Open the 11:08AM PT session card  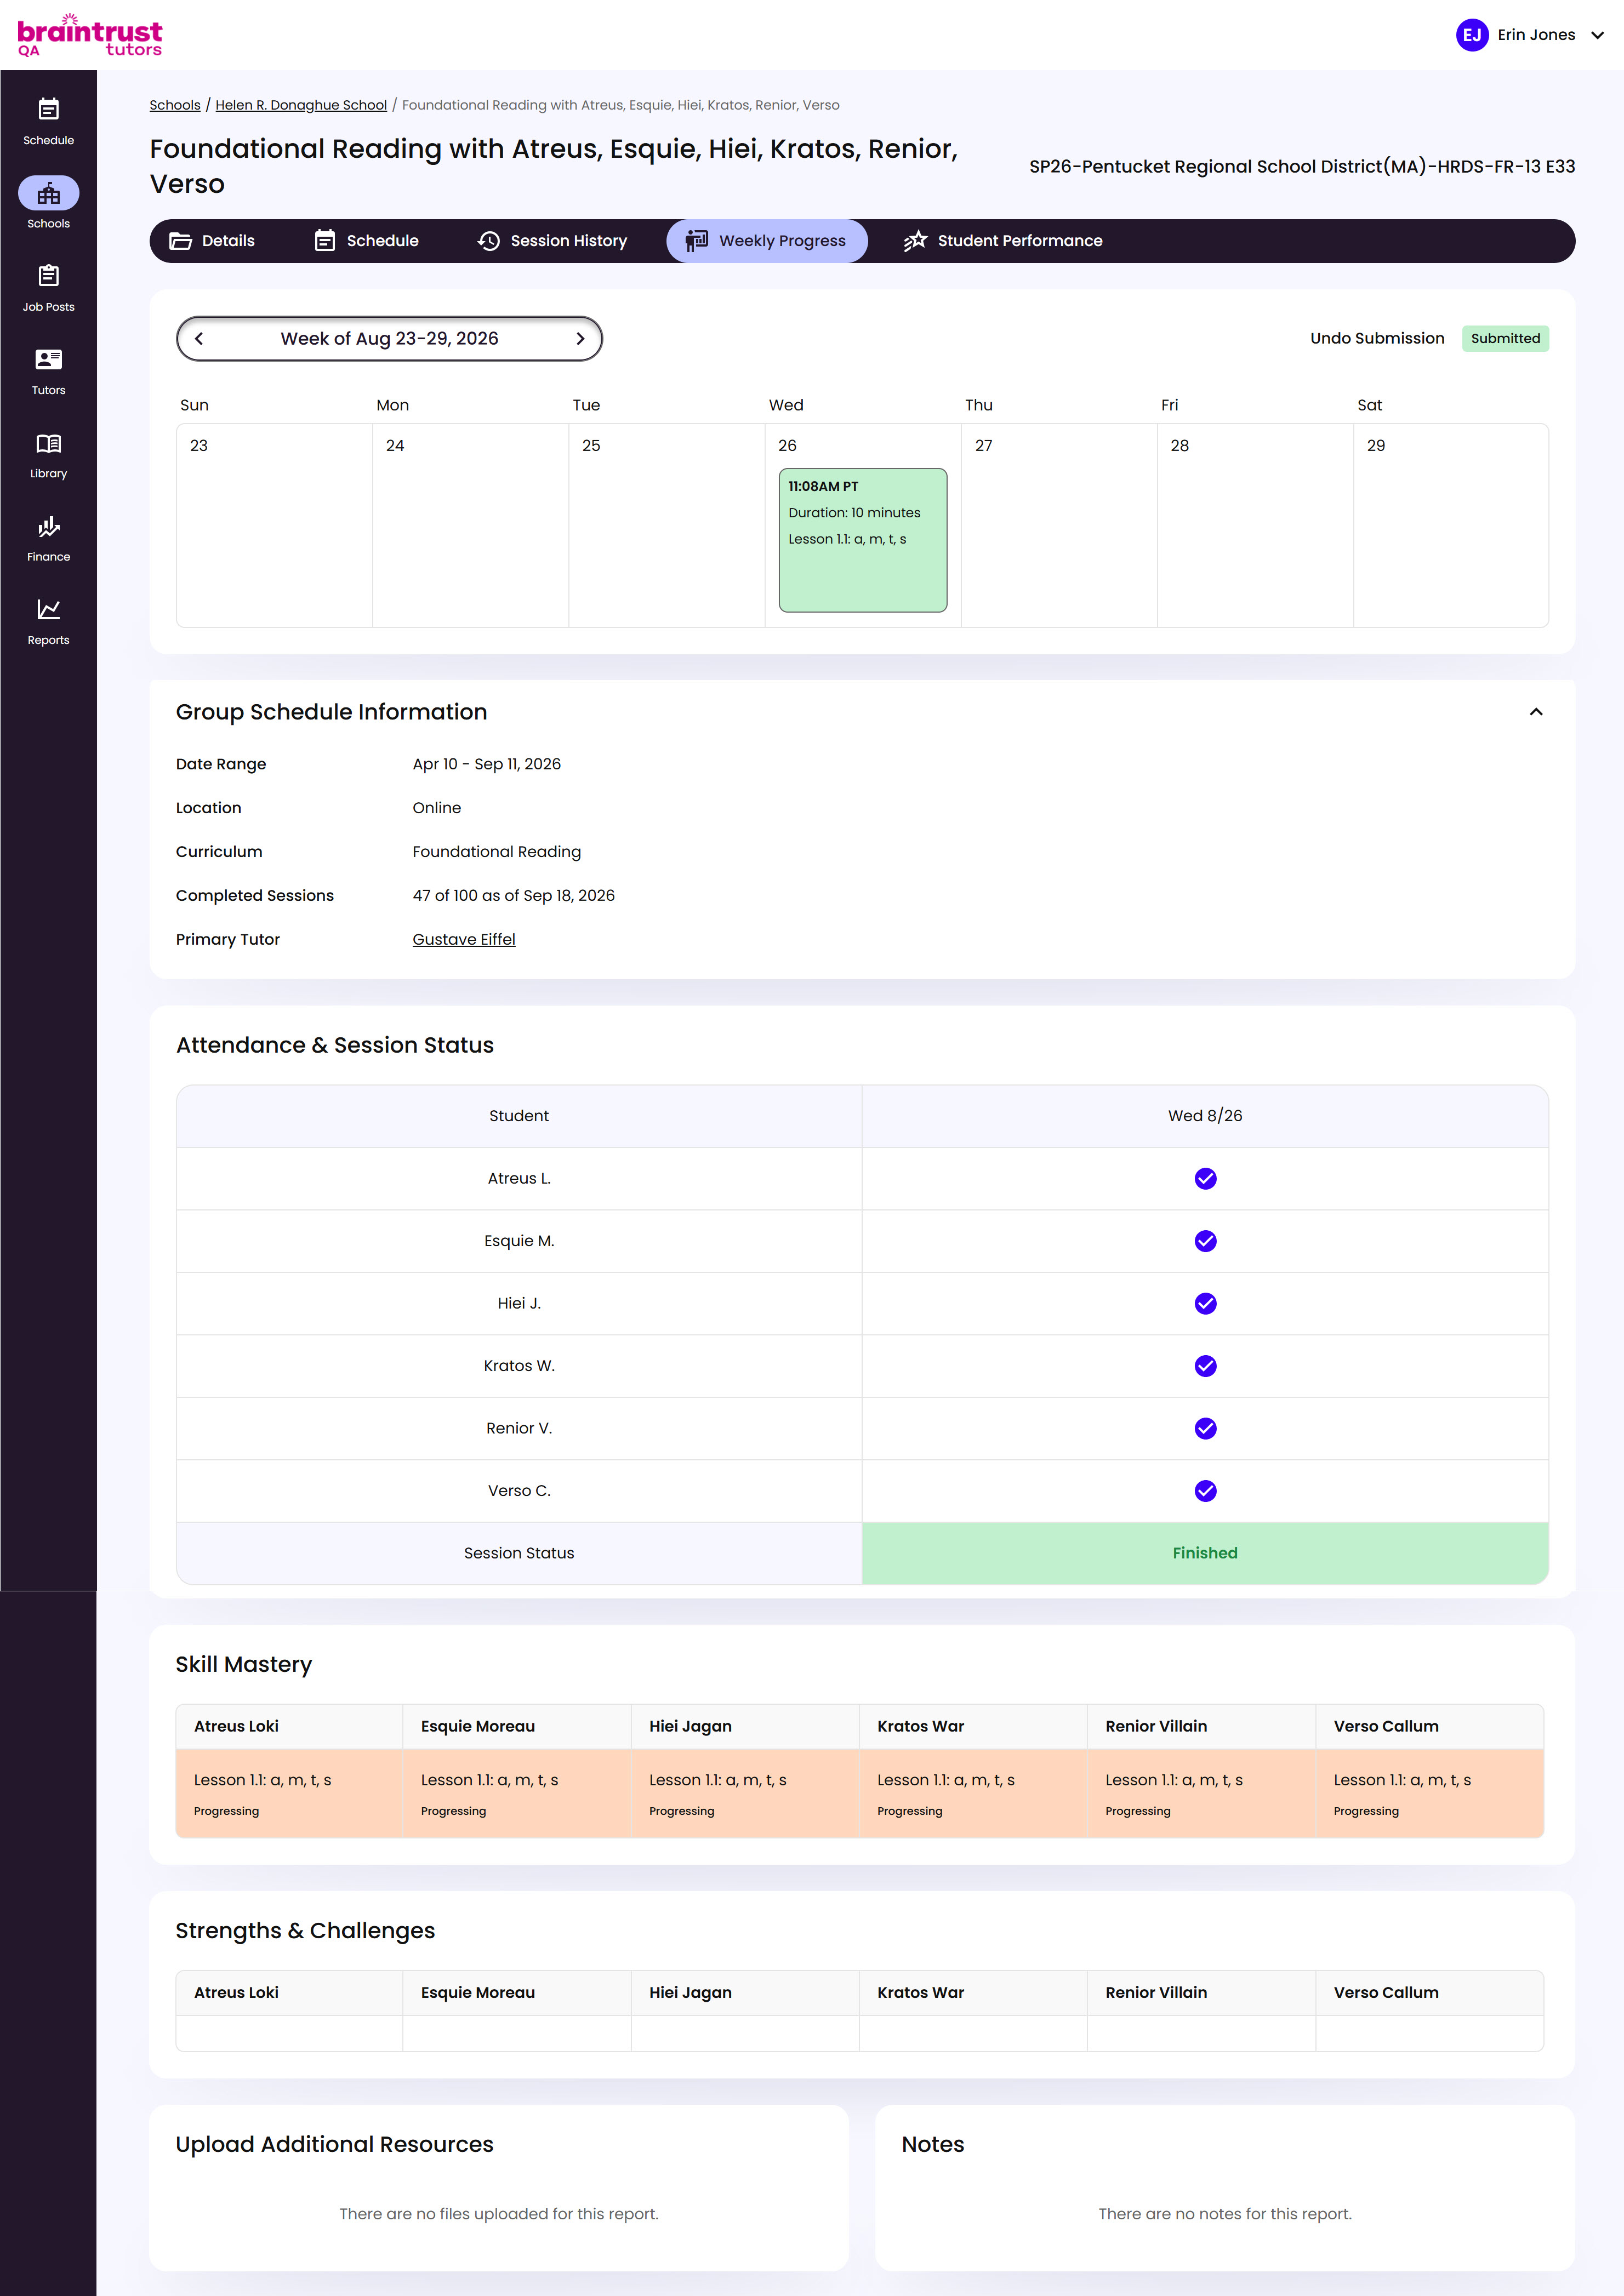pos(863,540)
